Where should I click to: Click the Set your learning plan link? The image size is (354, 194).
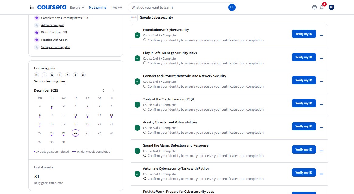pyautogui.click(x=49, y=81)
